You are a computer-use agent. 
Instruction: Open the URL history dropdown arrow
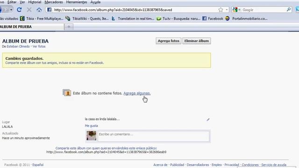coord(227,10)
